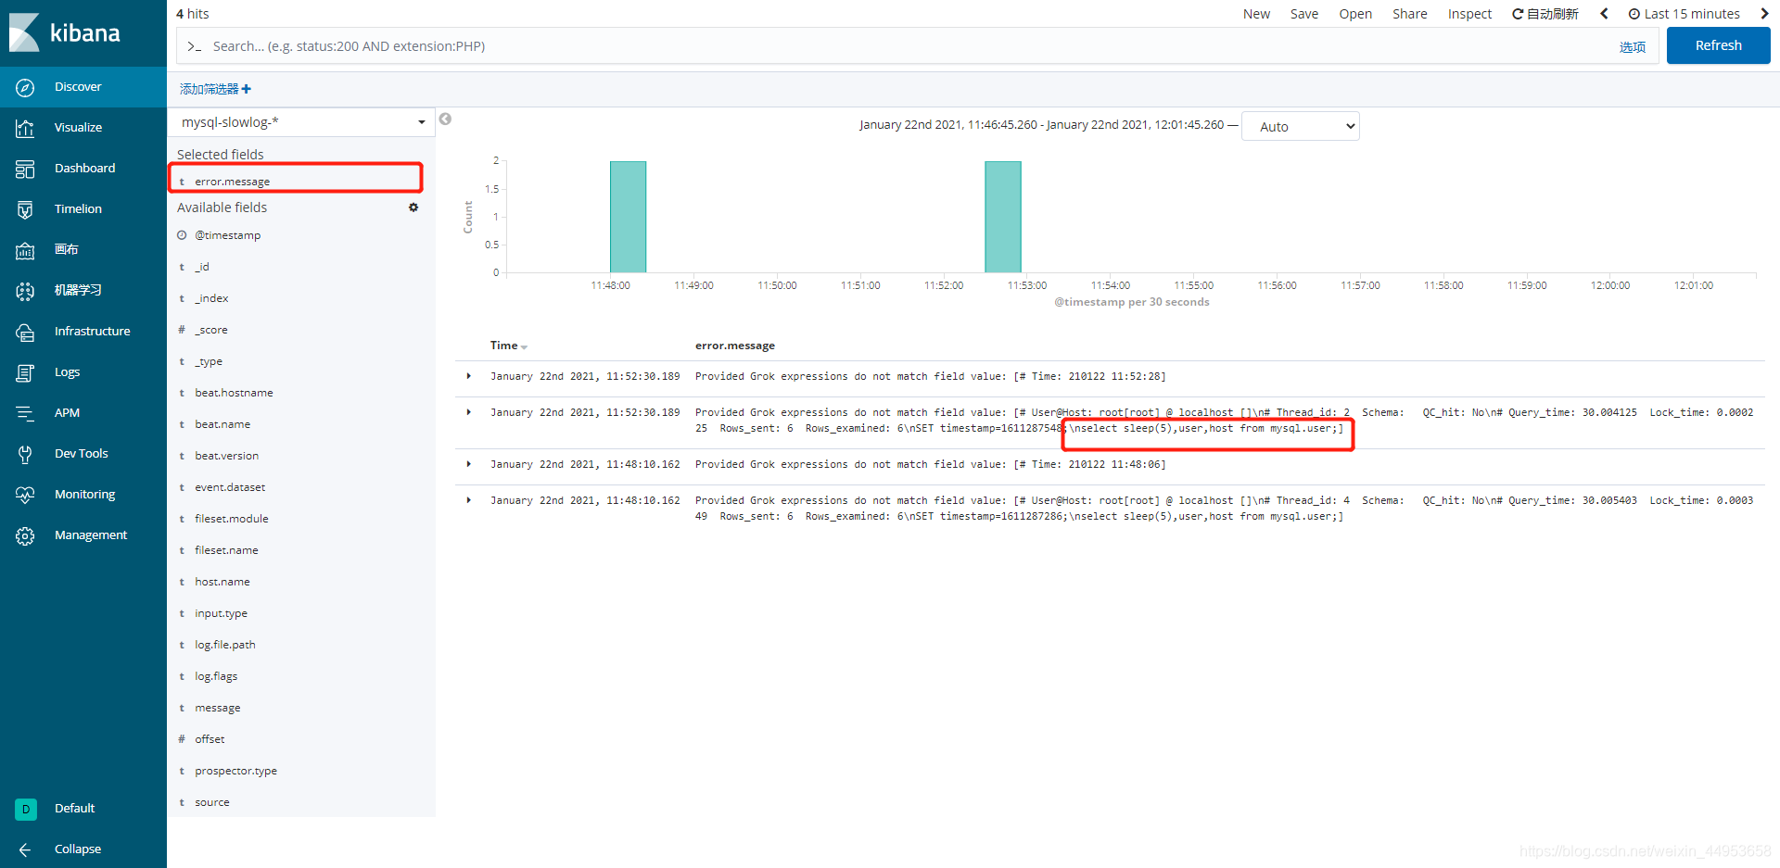Open the Inspect menu item

tap(1470, 14)
